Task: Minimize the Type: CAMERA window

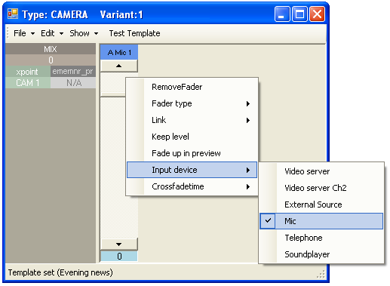Action: pos(282,14)
